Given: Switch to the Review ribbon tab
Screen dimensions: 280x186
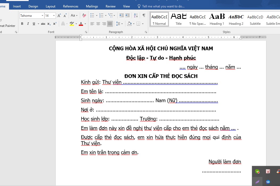Looking at the screenshot, I should tap(110, 6).
